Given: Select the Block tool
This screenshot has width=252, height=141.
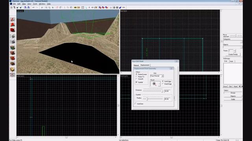Looking at the screenshot, I should pyautogui.click(x=13, y=42).
